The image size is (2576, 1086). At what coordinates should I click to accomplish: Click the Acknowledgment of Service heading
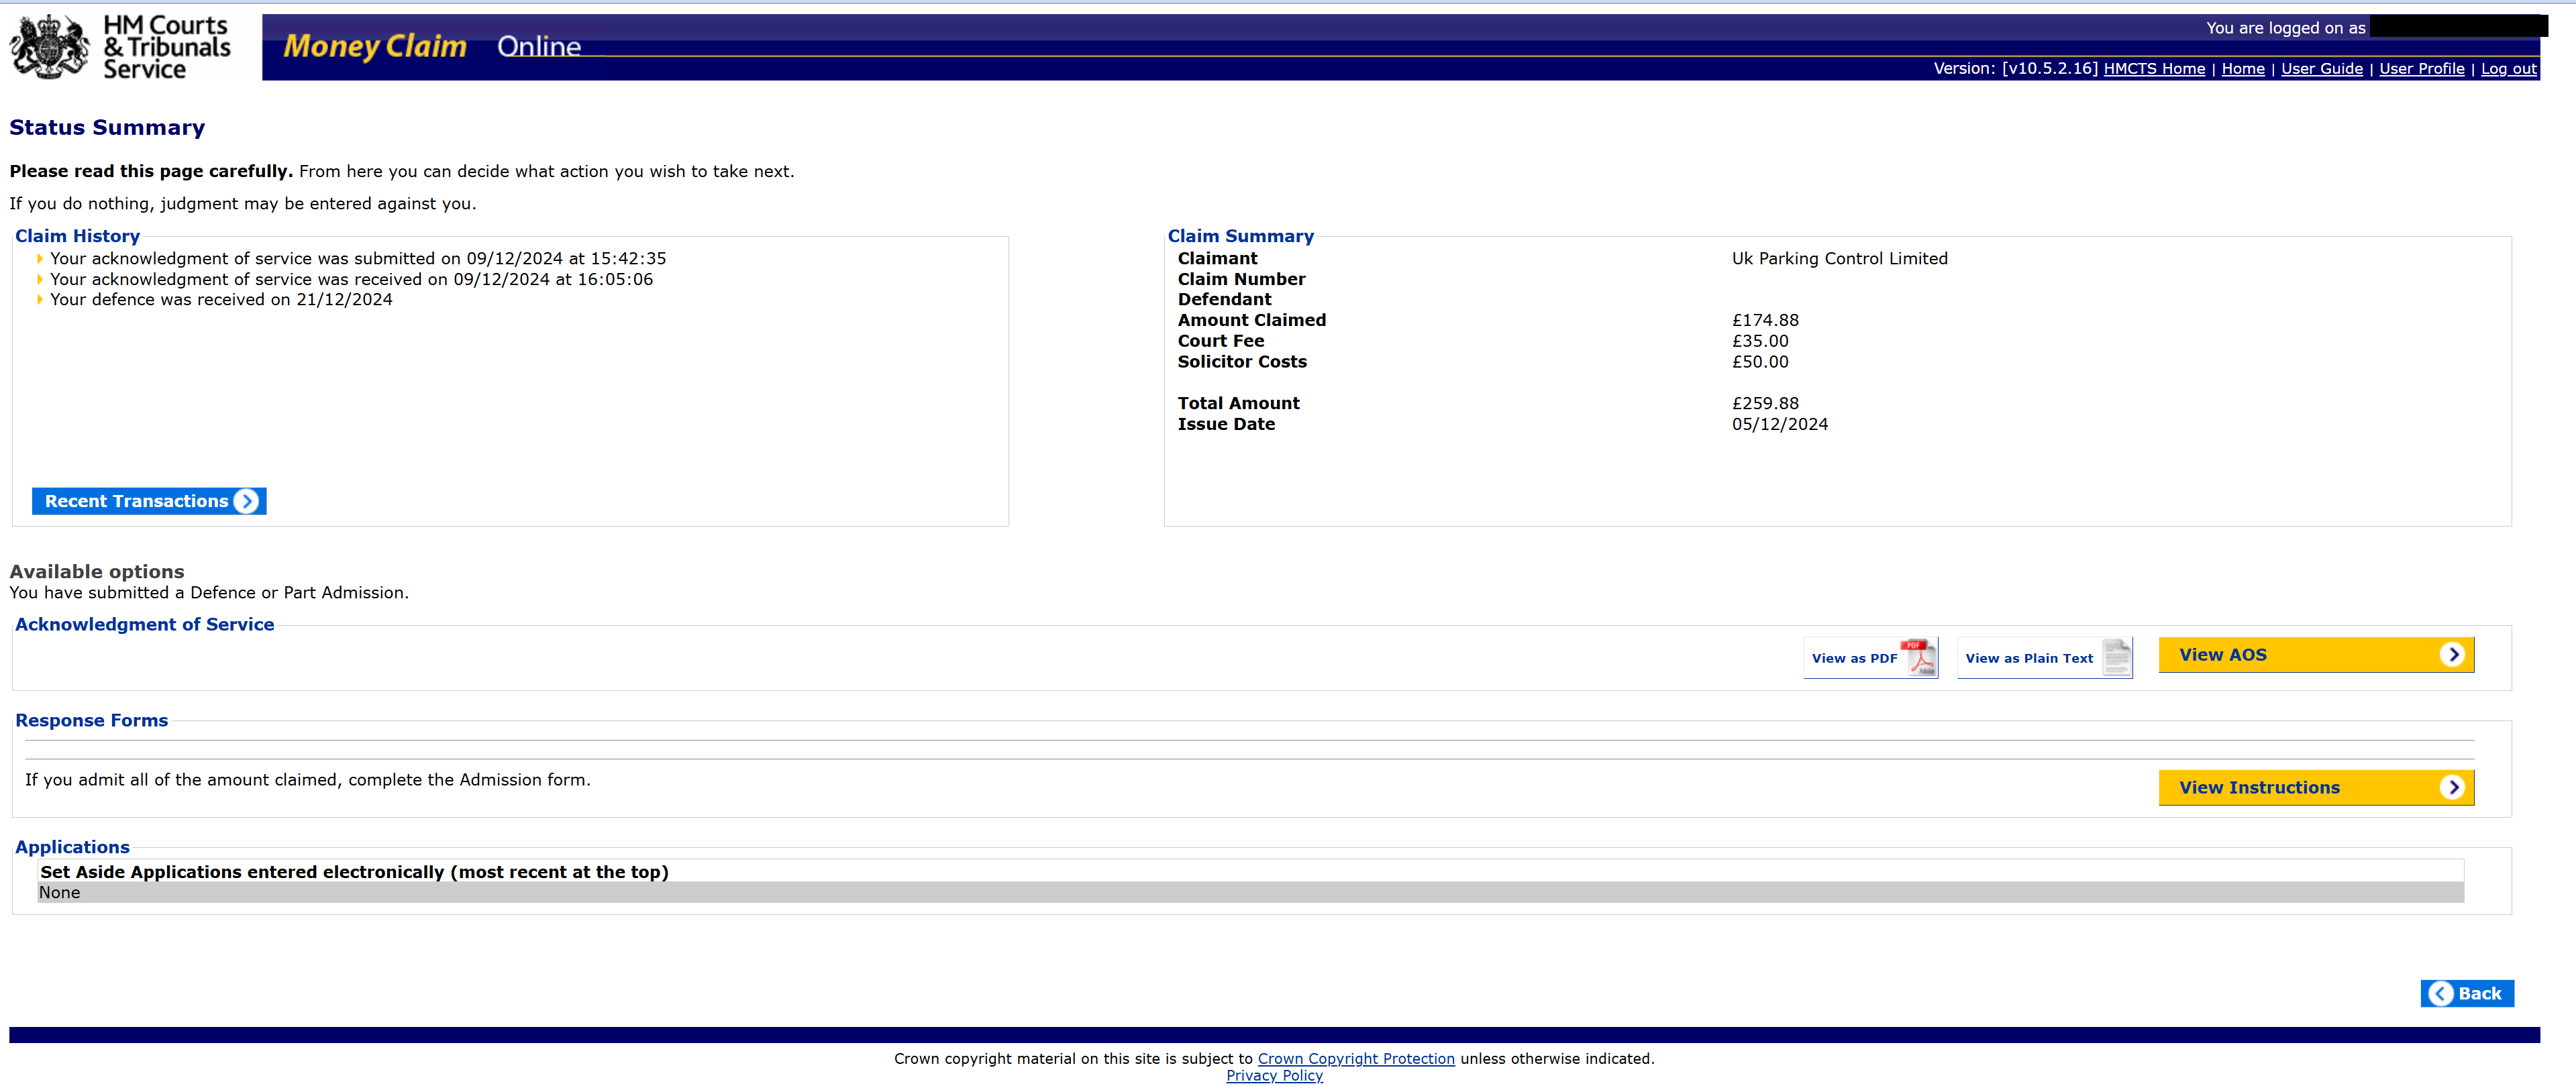click(144, 624)
